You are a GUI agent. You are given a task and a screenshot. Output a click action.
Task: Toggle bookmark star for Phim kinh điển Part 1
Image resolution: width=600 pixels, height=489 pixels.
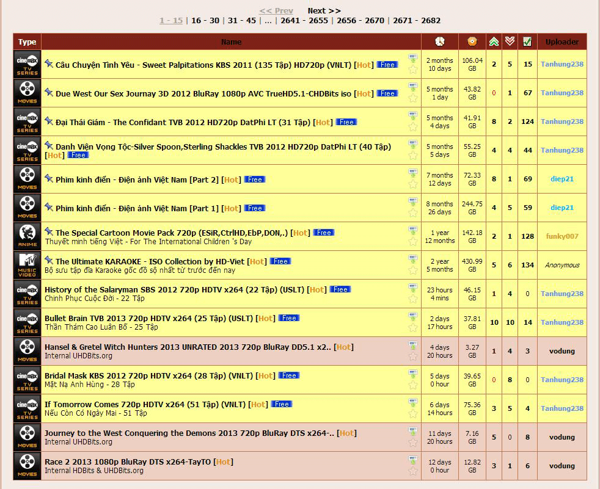(413, 212)
